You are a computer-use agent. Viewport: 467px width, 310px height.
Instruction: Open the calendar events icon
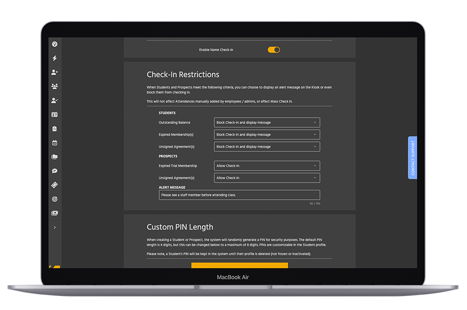(x=55, y=143)
